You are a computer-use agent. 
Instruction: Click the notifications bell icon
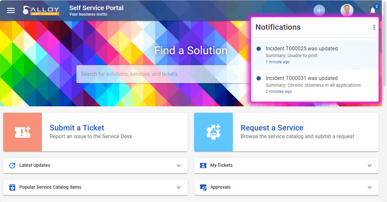coord(373,11)
